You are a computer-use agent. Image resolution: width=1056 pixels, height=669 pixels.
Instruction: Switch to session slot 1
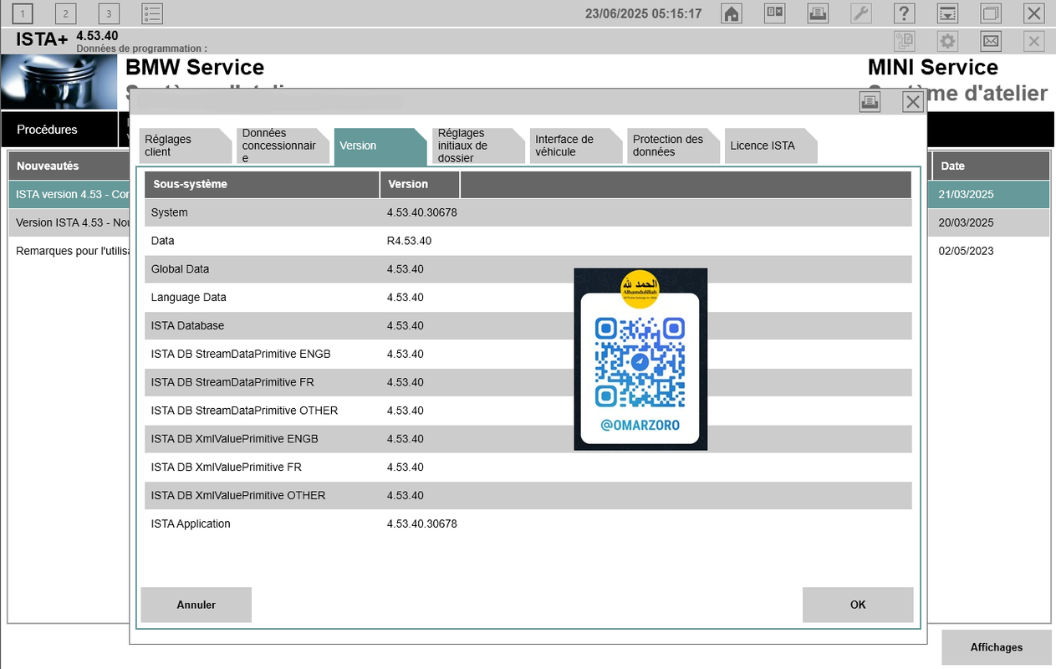click(22, 13)
